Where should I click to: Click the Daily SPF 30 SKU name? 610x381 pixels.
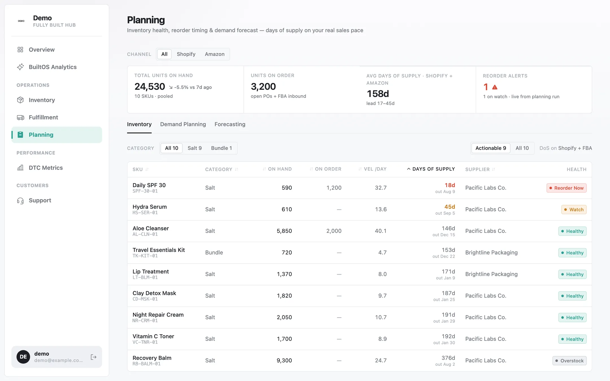tap(149, 185)
